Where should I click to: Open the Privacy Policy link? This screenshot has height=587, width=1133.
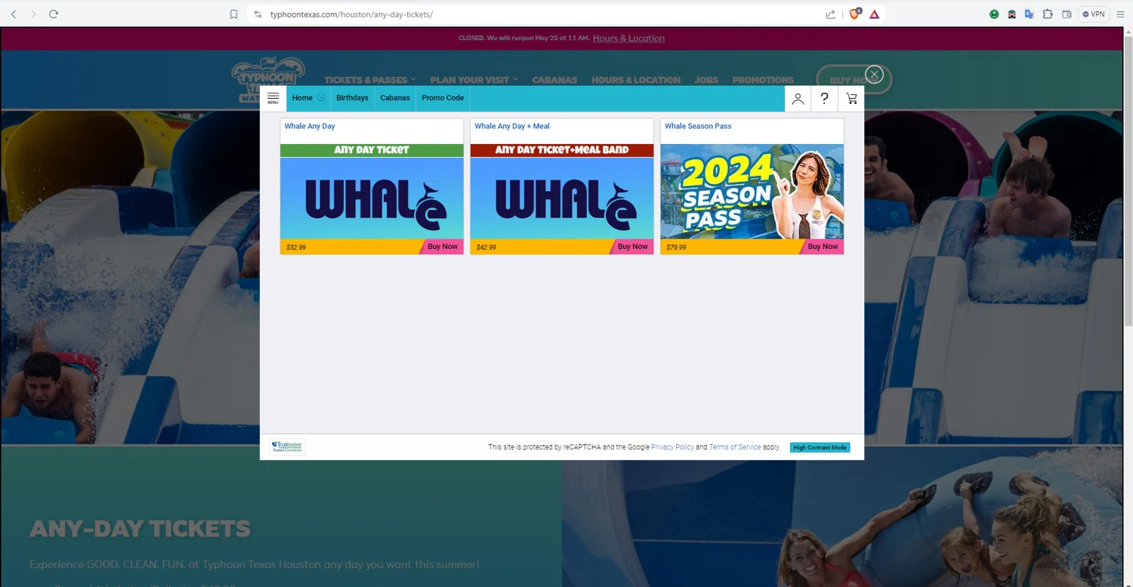[x=672, y=447]
